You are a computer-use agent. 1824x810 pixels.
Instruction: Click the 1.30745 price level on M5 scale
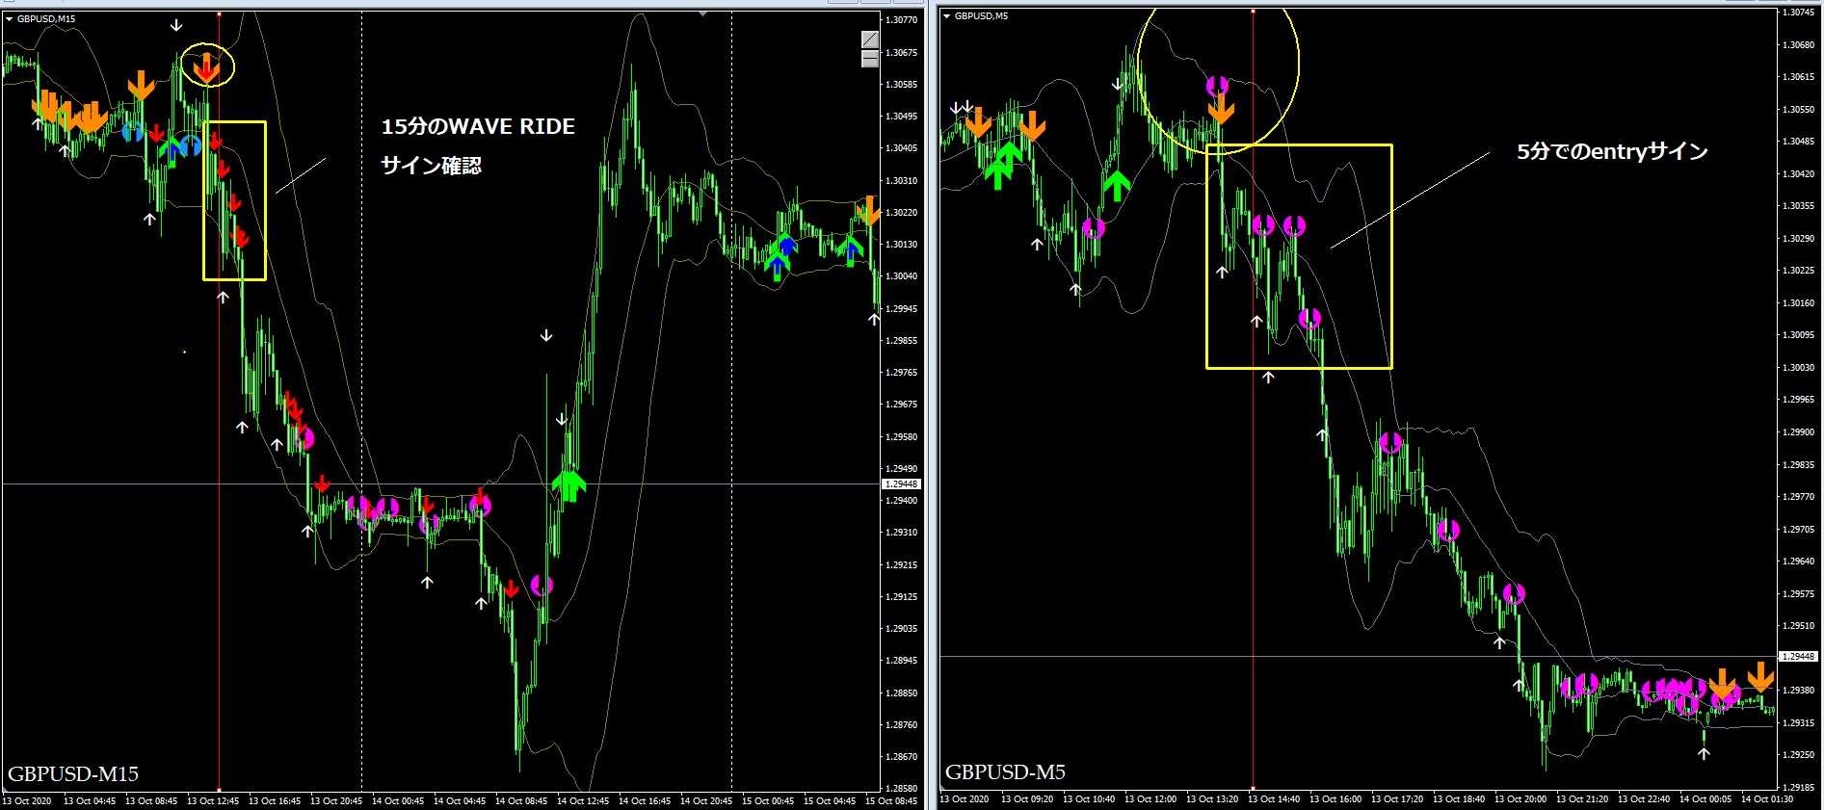[1798, 13]
